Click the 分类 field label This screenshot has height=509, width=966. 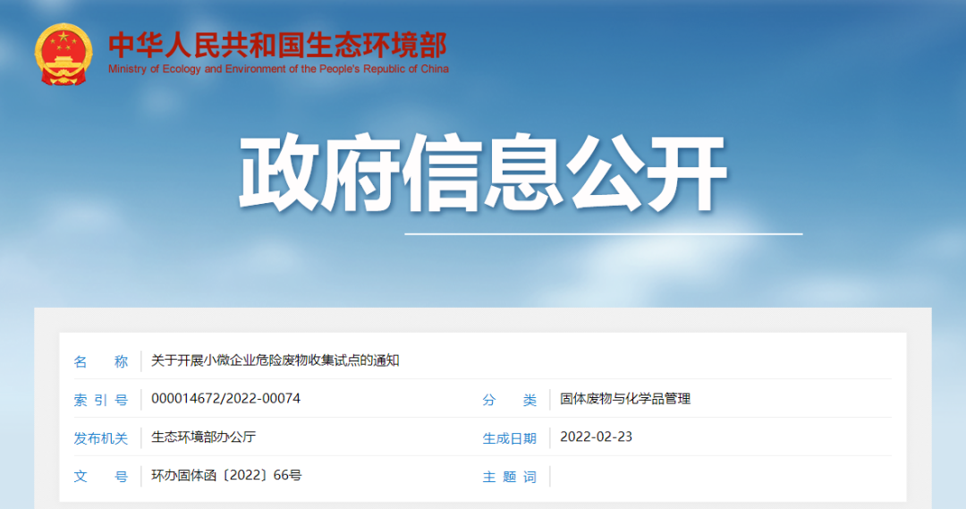tap(510, 400)
